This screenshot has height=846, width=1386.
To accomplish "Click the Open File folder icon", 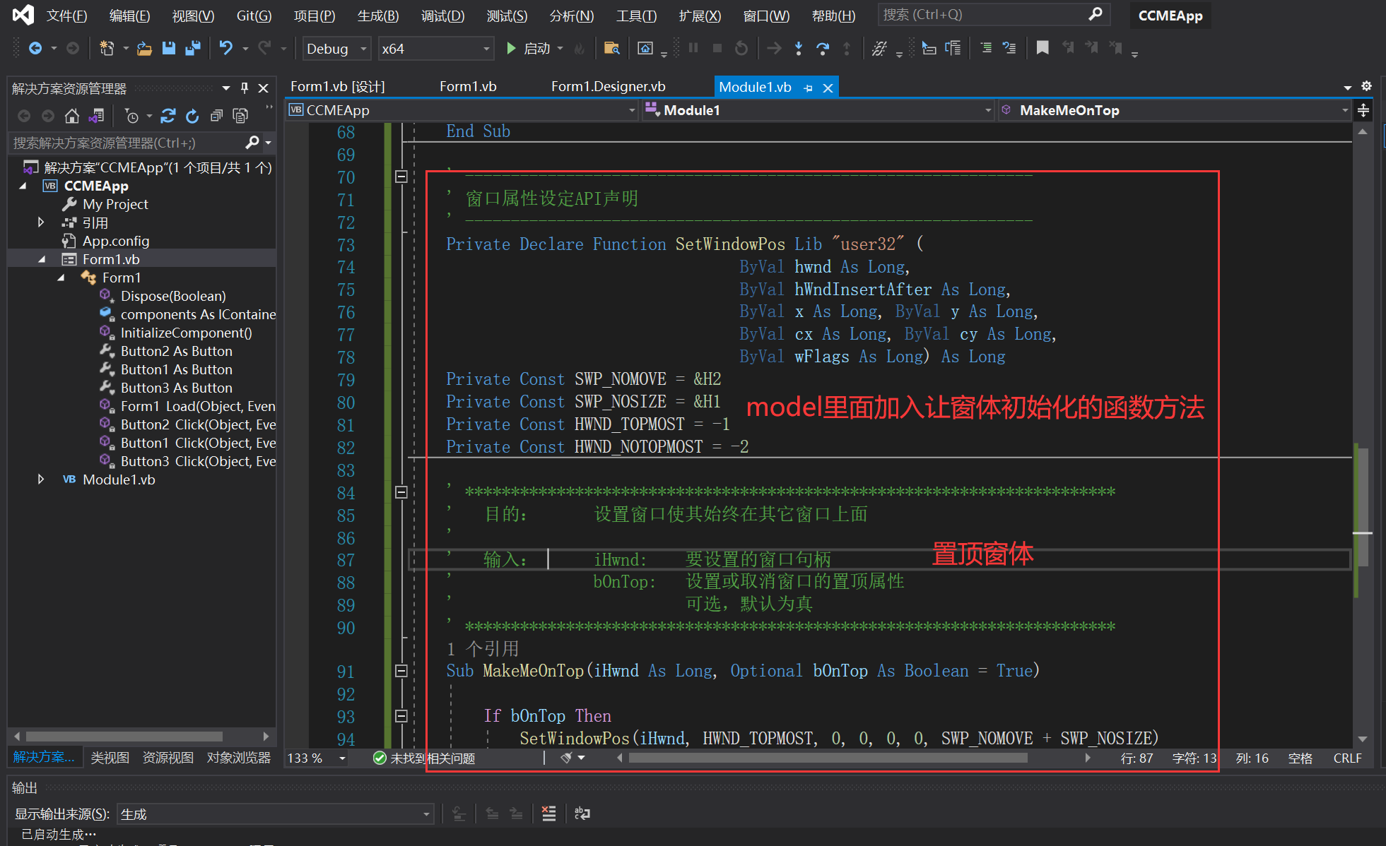I will (144, 48).
